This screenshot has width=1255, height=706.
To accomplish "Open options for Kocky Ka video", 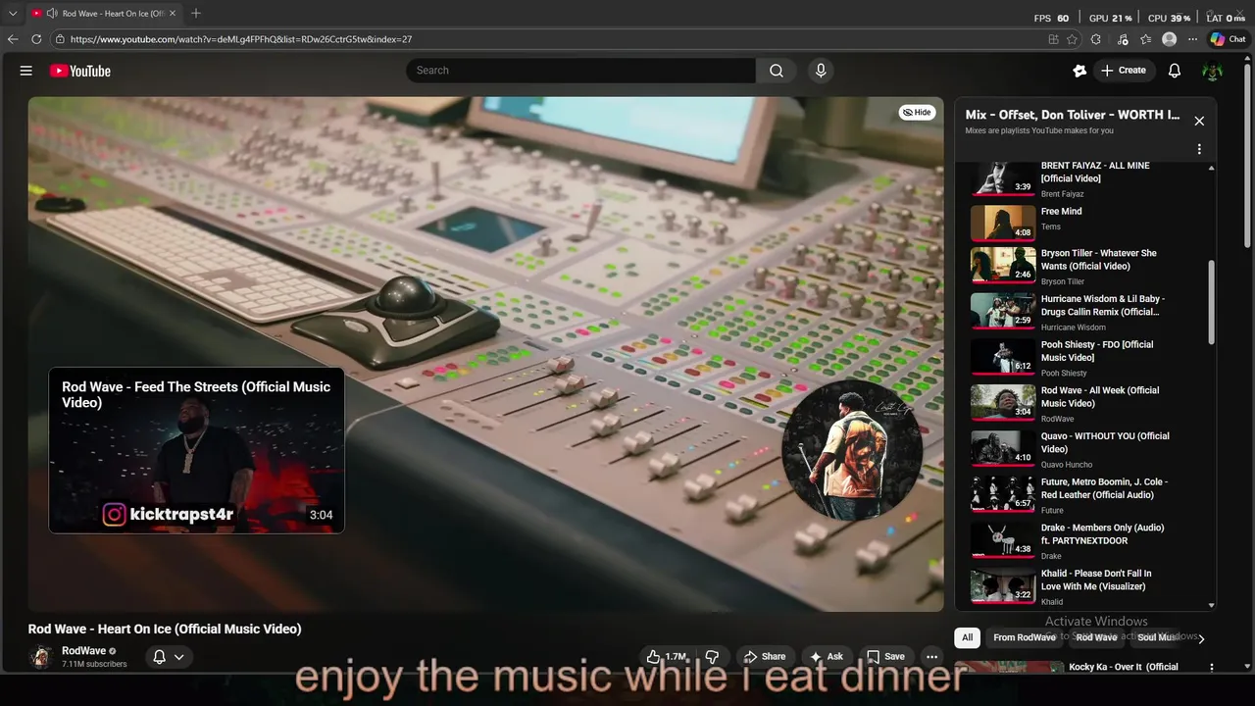I will click(1212, 667).
